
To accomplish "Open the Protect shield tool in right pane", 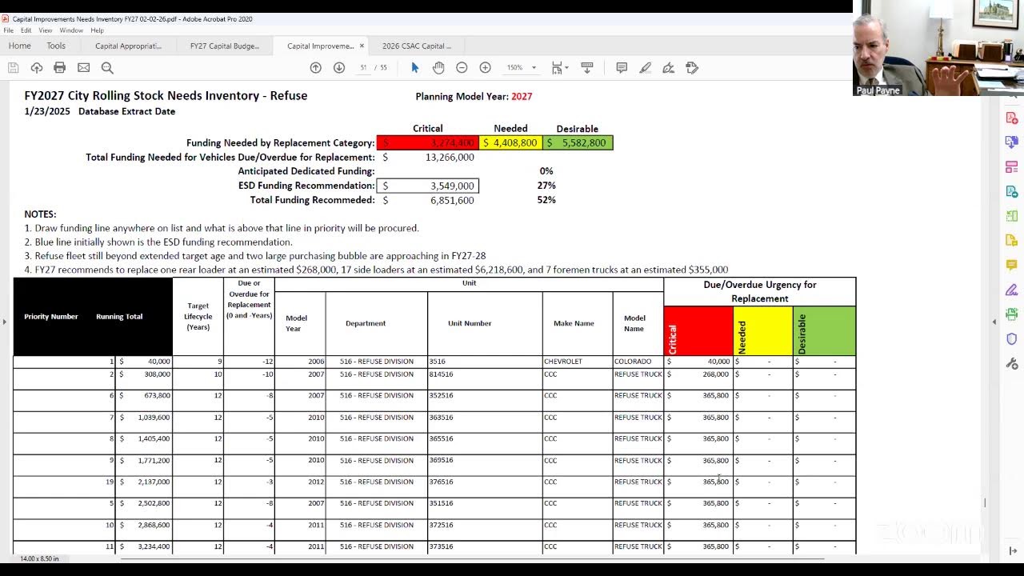I will 1012,338.
